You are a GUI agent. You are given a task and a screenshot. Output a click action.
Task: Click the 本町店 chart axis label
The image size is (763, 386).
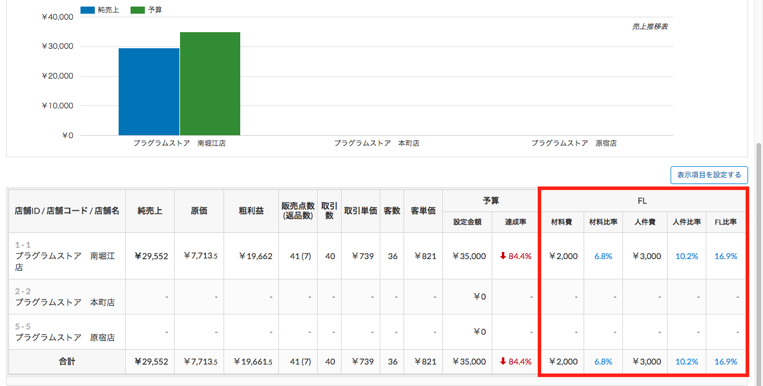[377, 144]
